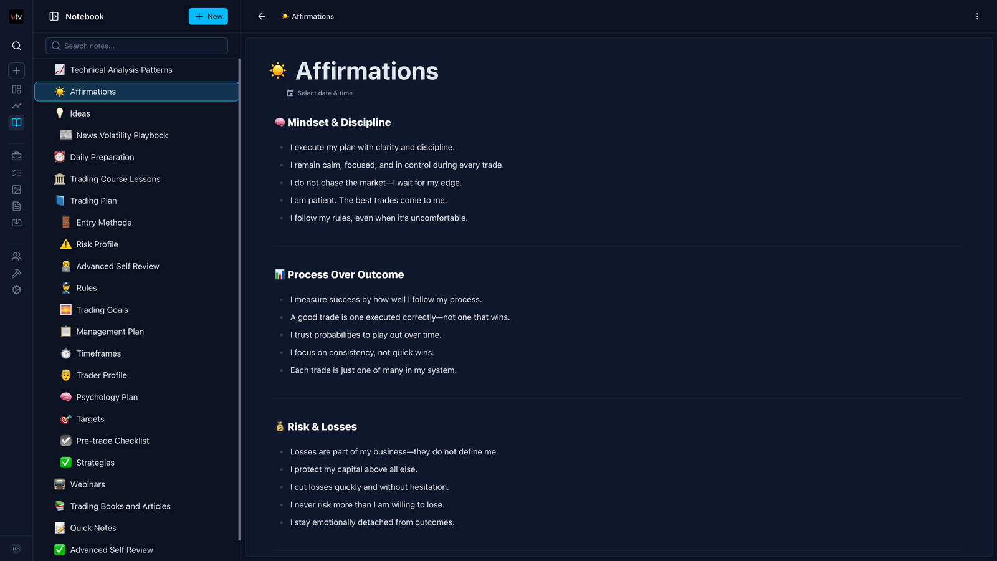The width and height of the screenshot is (997, 561).
Task: Open the checklist tasks icon in left rail
Action: click(x=17, y=173)
